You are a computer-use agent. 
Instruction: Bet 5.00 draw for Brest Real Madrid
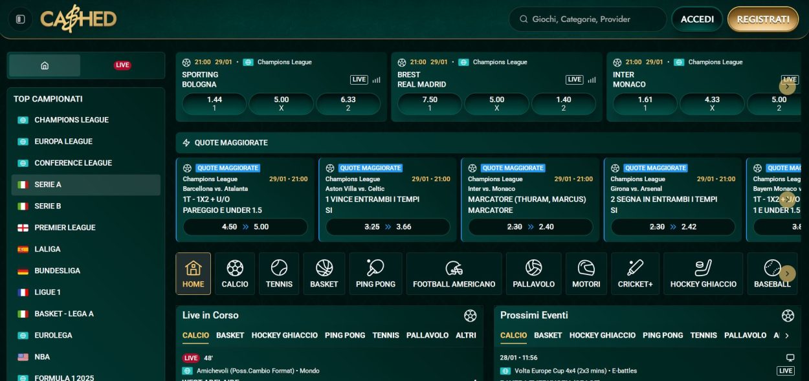pos(496,104)
